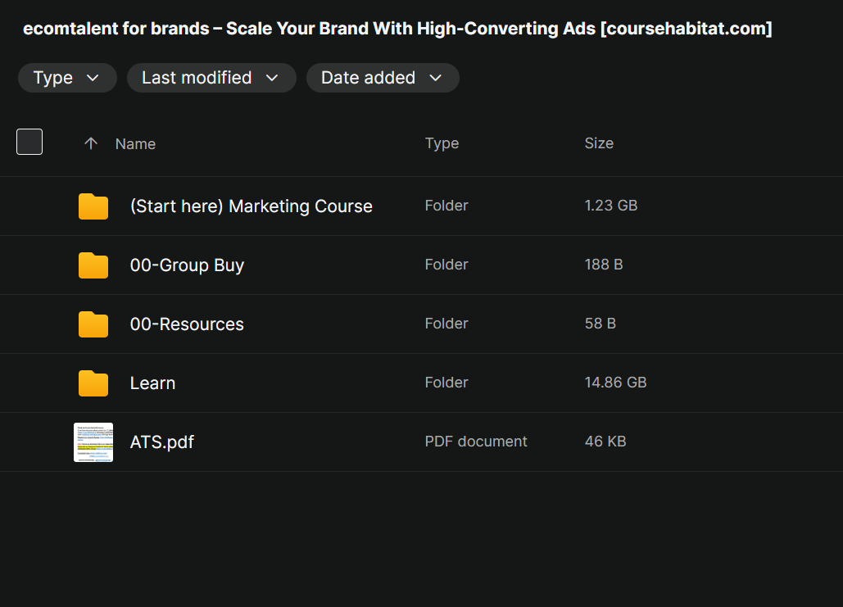Sort by the Name column header
The width and height of the screenshot is (843, 607).
coord(135,144)
